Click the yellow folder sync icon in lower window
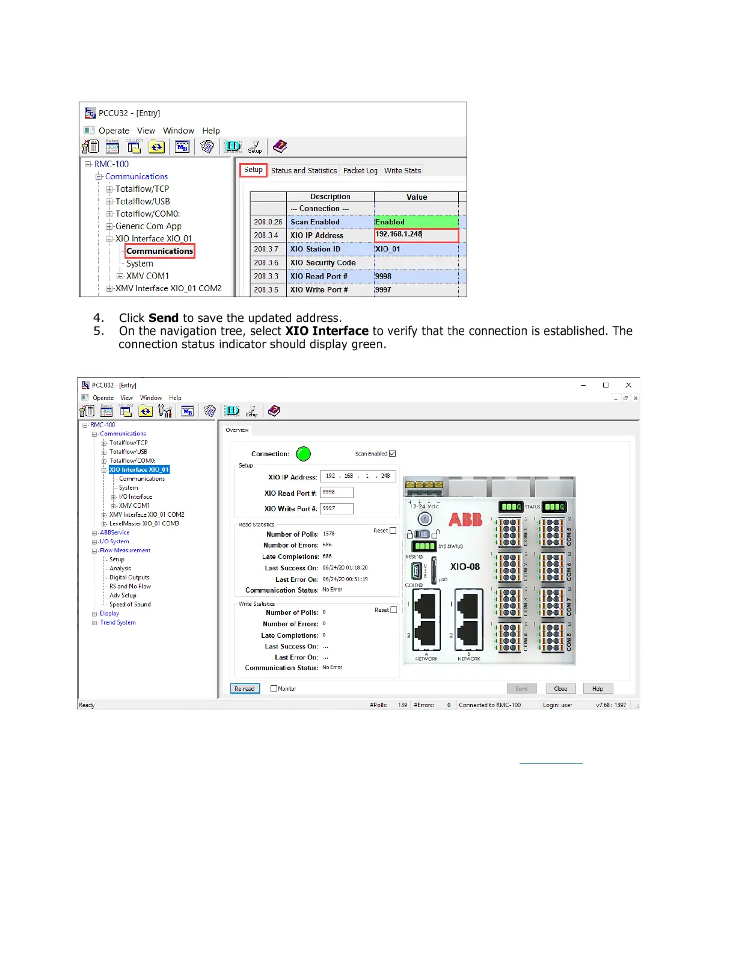The height and width of the screenshot is (953, 736). [146, 411]
